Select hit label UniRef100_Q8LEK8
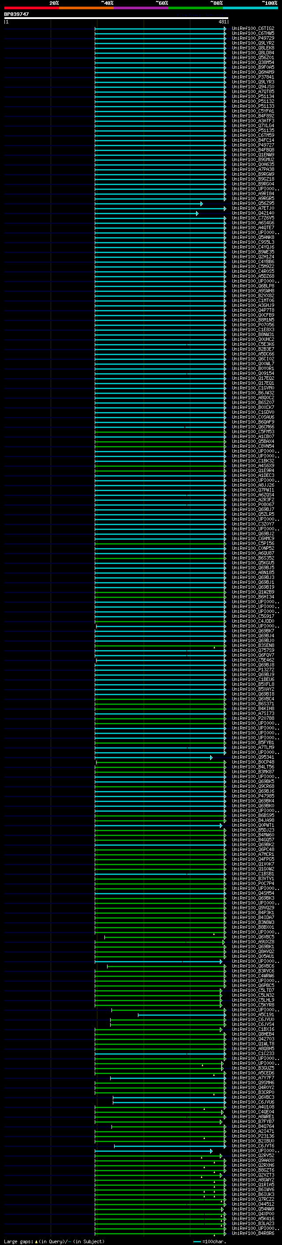Image resolution: width=282 pixels, height=1245 pixels. click(x=253, y=48)
